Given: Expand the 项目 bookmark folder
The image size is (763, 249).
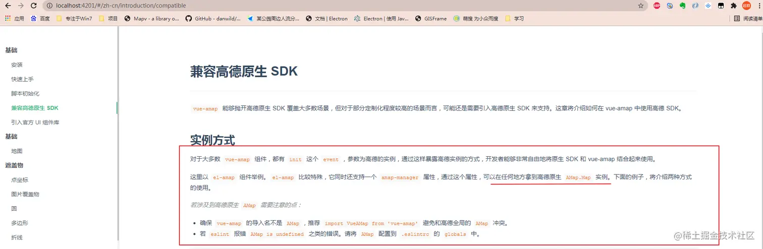Looking at the screenshot, I should point(108,19).
